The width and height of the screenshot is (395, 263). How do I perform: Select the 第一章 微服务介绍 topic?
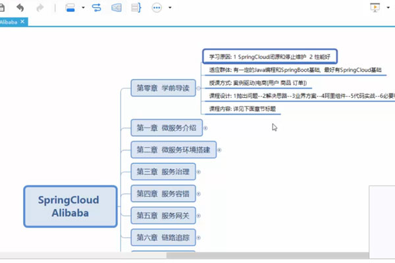pyautogui.click(x=167, y=128)
